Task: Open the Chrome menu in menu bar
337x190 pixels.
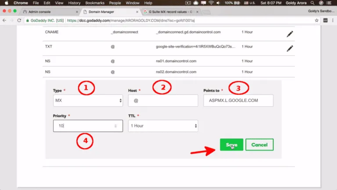Action: (x=21, y=3)
